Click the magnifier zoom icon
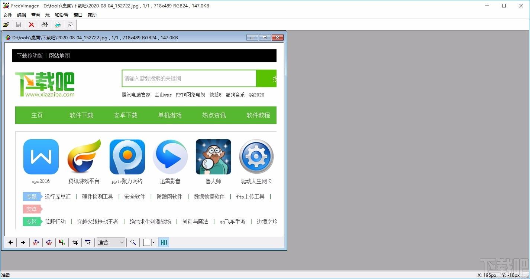Image resolution: width=530 pixels, height=279 pixels. coord(133,243)
